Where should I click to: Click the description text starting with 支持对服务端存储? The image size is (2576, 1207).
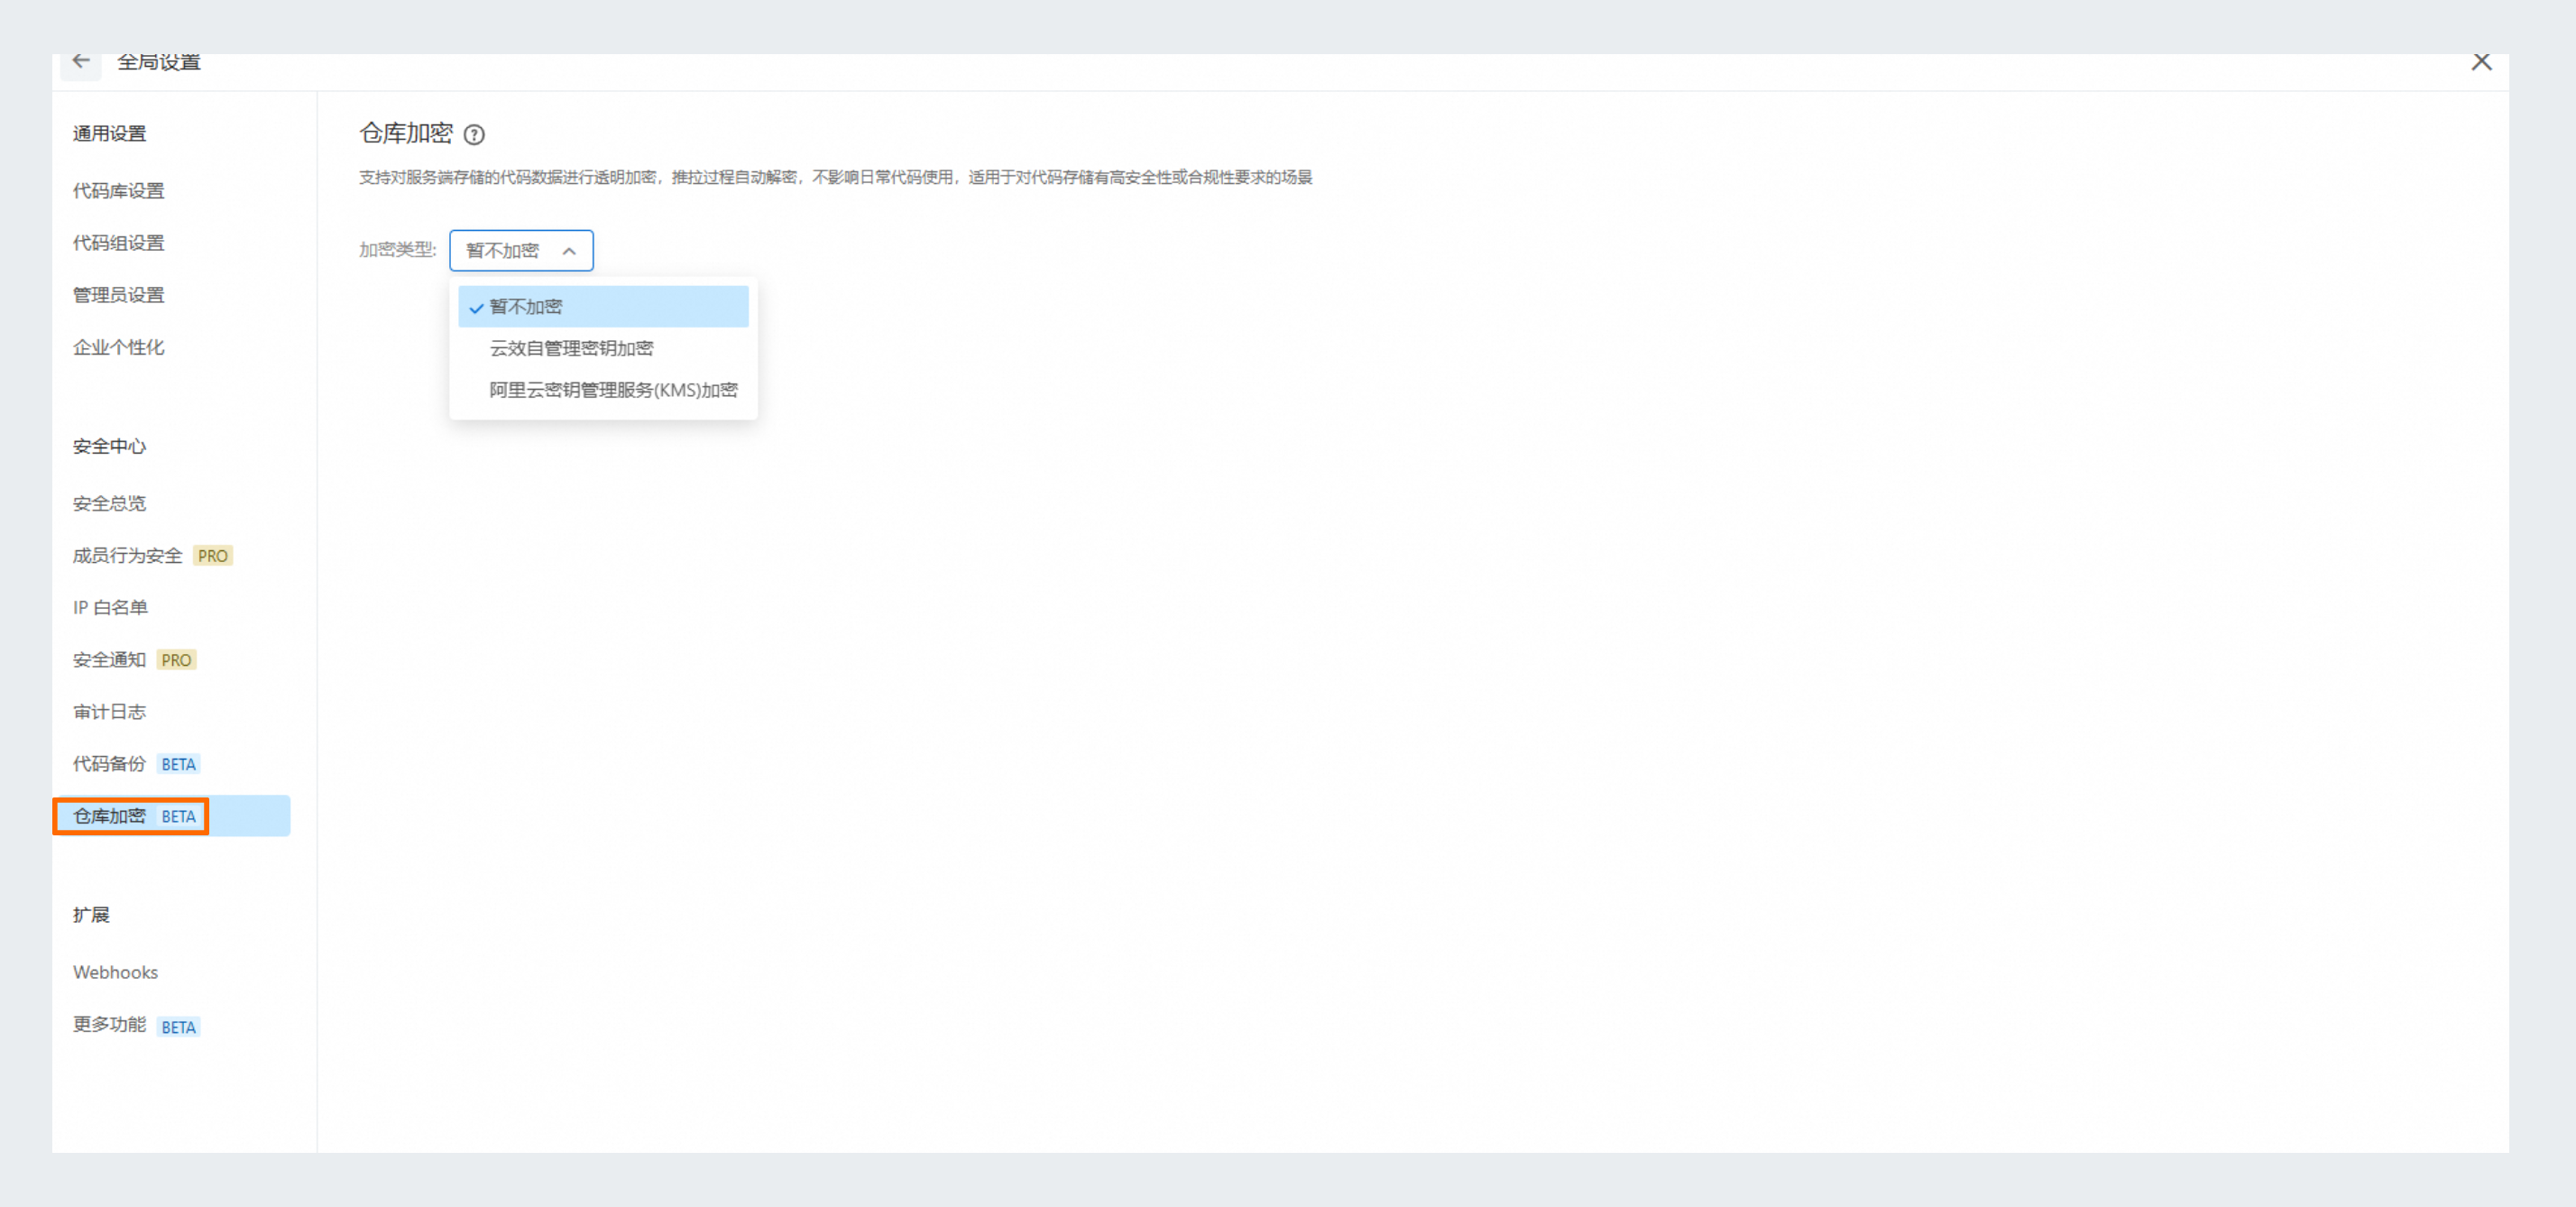click(835, 177)
